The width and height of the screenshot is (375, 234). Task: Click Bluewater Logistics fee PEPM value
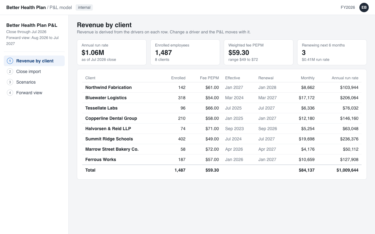pos(212,98)
